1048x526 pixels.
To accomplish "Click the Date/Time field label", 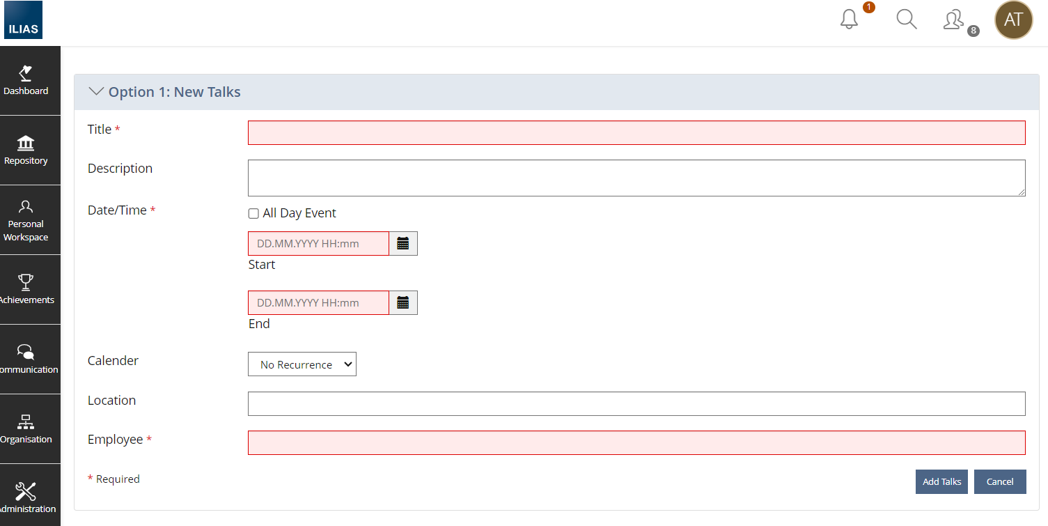I will tap(117, 210).
